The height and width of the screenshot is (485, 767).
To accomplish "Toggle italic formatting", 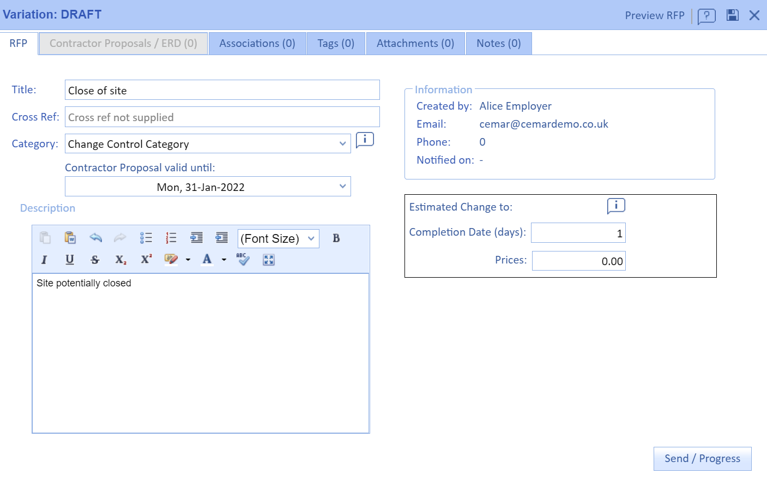I will pos(44,260).
